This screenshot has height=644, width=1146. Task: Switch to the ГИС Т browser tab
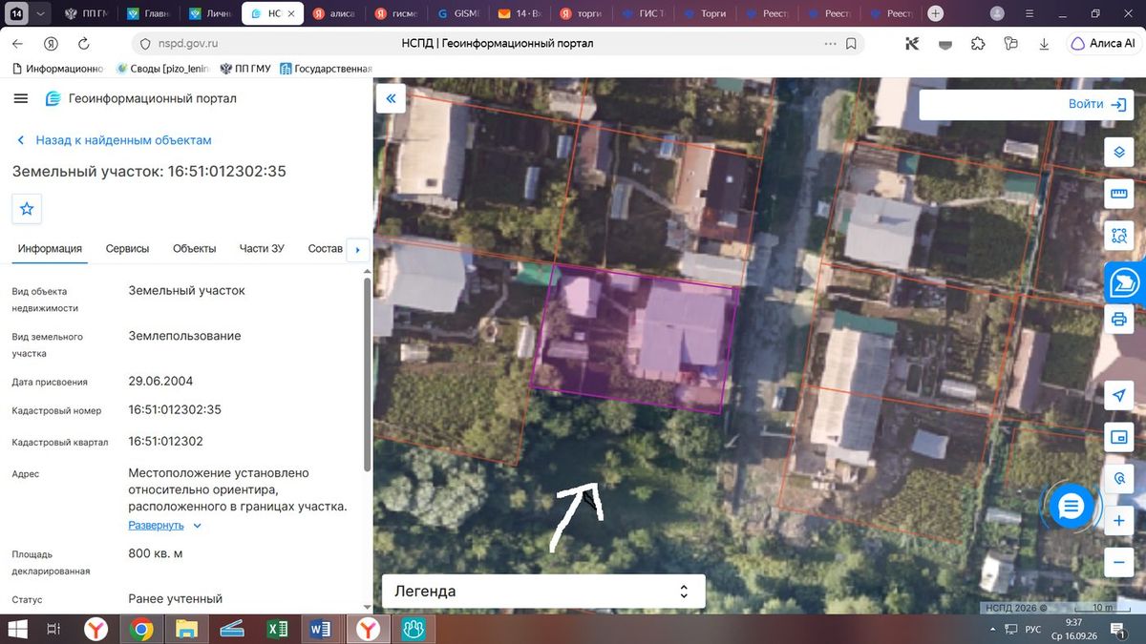pos(642,14)
